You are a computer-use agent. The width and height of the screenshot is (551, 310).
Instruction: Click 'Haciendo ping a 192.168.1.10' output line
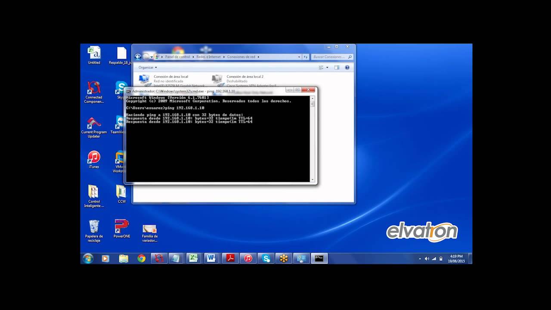(x=185, y=115)
